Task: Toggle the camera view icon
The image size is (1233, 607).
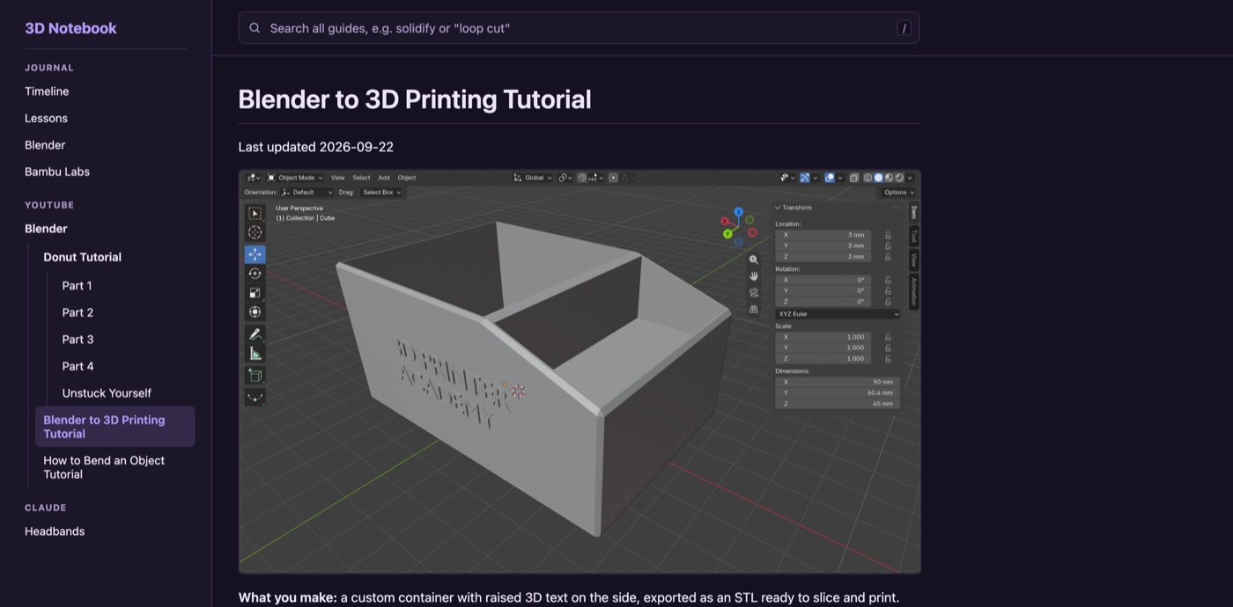Action: [754, 293]
